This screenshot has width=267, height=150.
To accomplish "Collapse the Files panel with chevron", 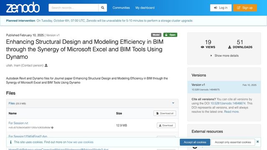I will [173, 103].
